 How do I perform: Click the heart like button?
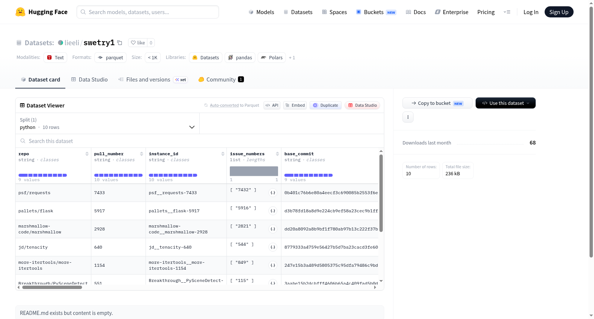pyautogui.click(x=138, y=43)
